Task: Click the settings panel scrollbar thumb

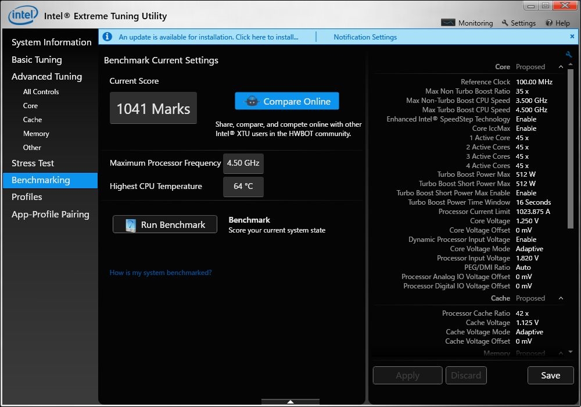Action: click(571, 148)
